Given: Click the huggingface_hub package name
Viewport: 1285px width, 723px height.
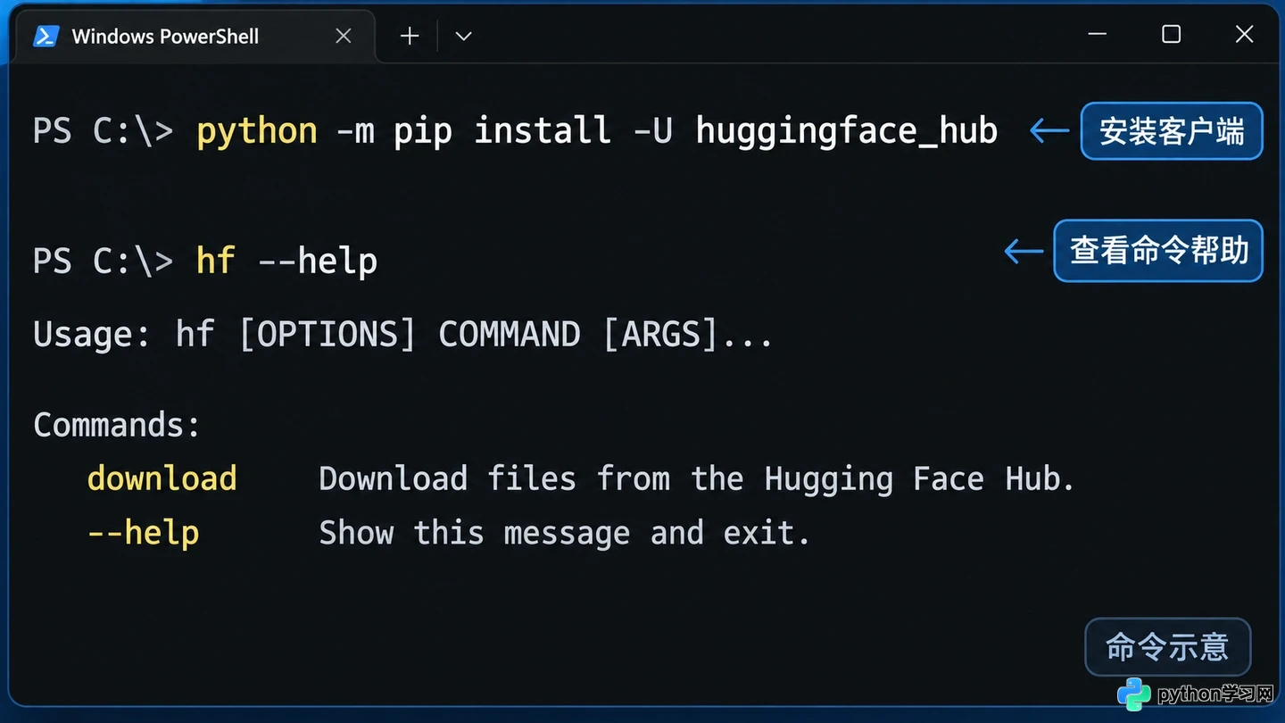Looking at the screenshot, I should coord(846,131).
